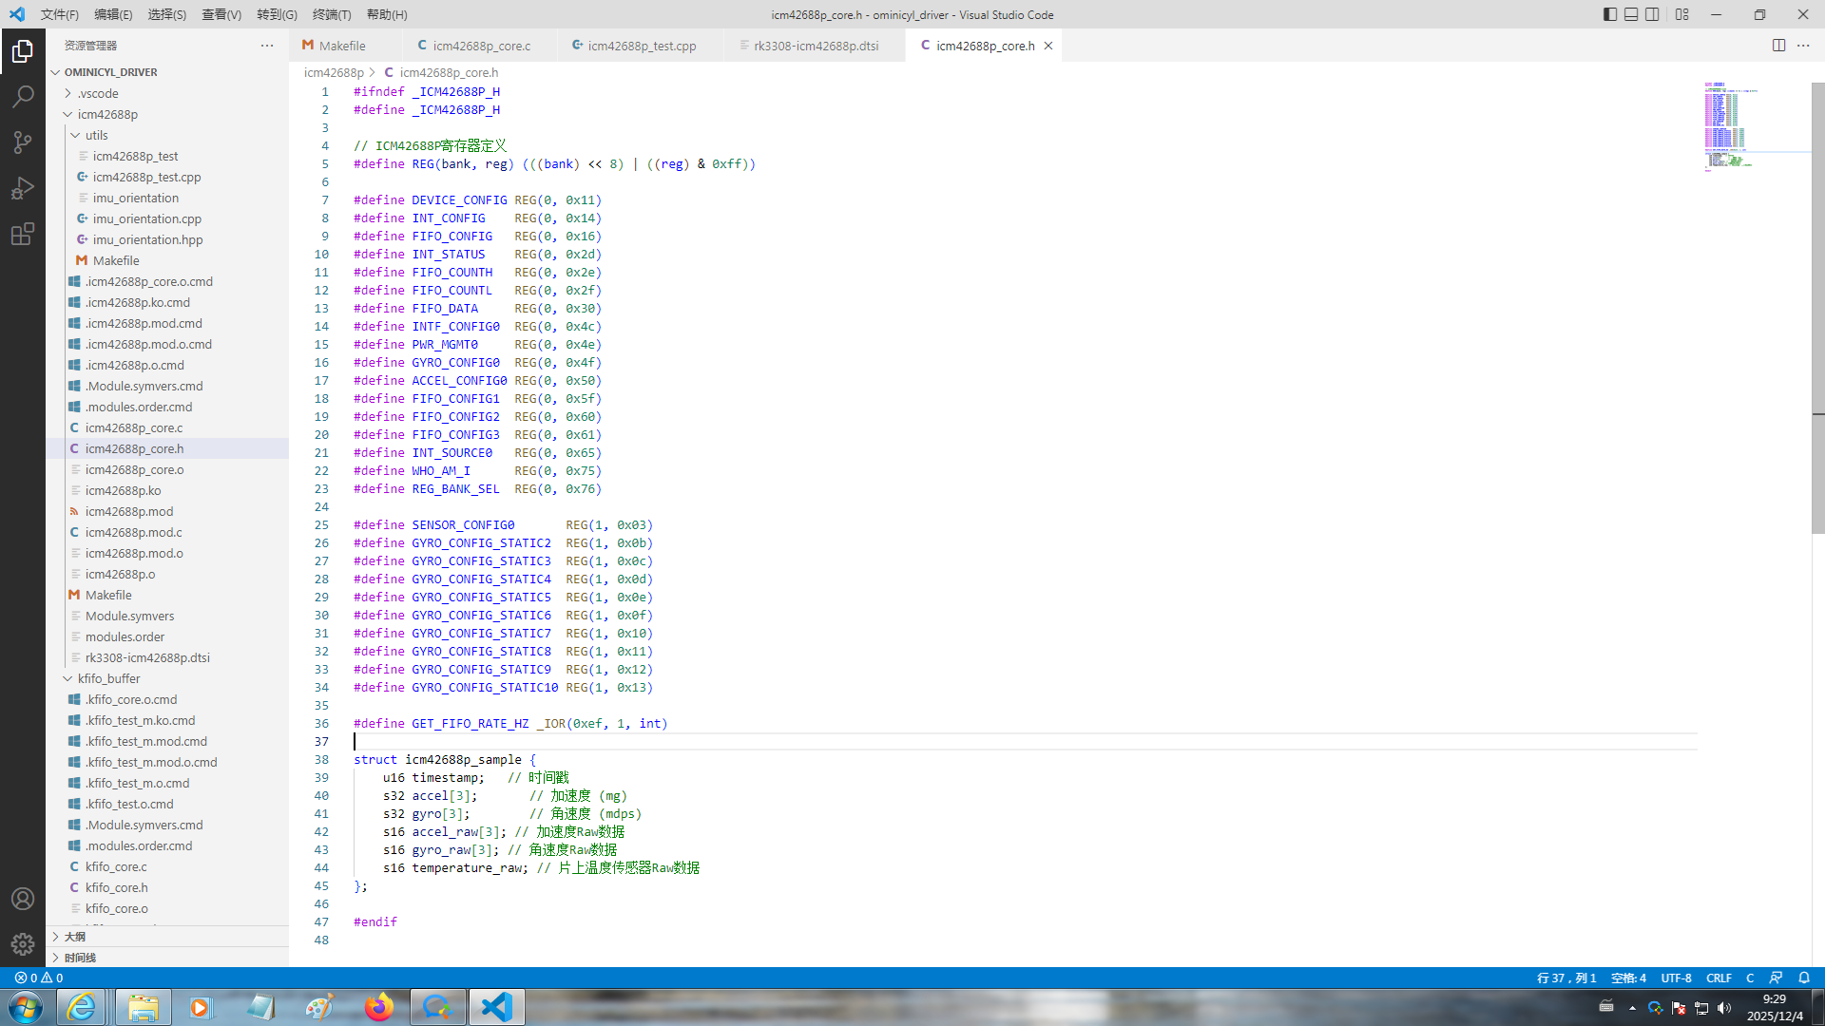Open the 终端(T) menu
The width and height of the screenshot is (1825, 1026).
[332, 14]
